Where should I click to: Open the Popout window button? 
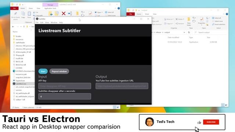[59, 71]
